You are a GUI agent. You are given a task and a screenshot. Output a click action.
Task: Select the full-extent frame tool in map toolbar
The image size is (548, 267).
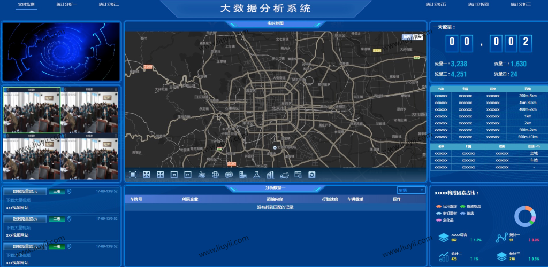click(x=133, y=175)
